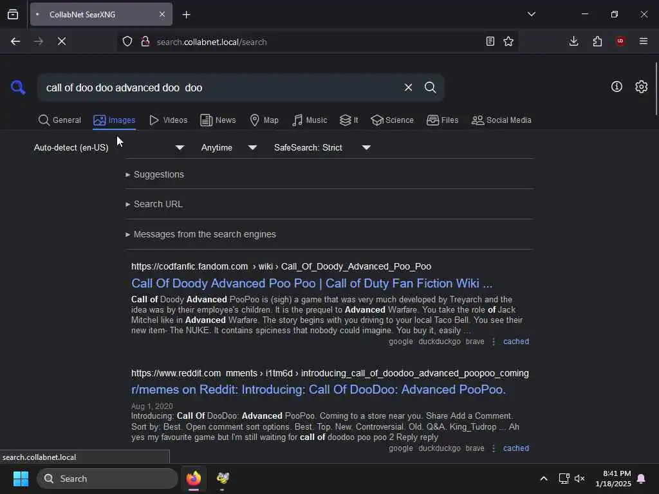Open the notifications bell icon

click(x=642, y=479)
